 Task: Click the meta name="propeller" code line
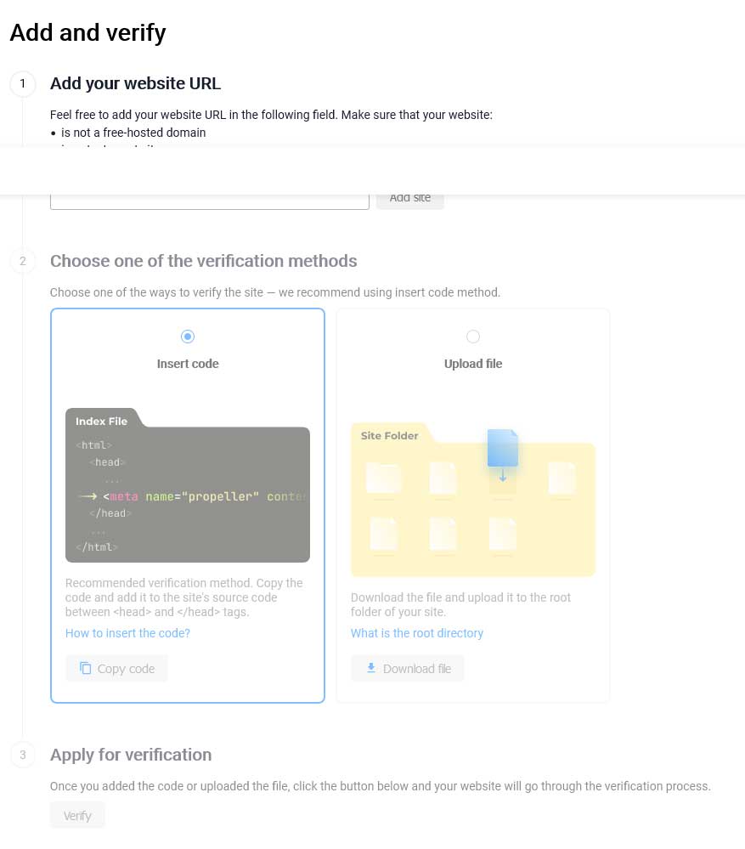[x=194, y=496]
